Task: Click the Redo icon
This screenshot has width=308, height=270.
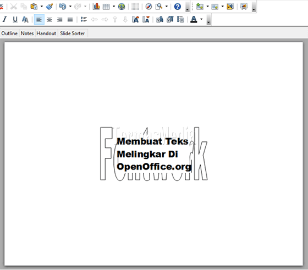Action: tap(78, 7)
